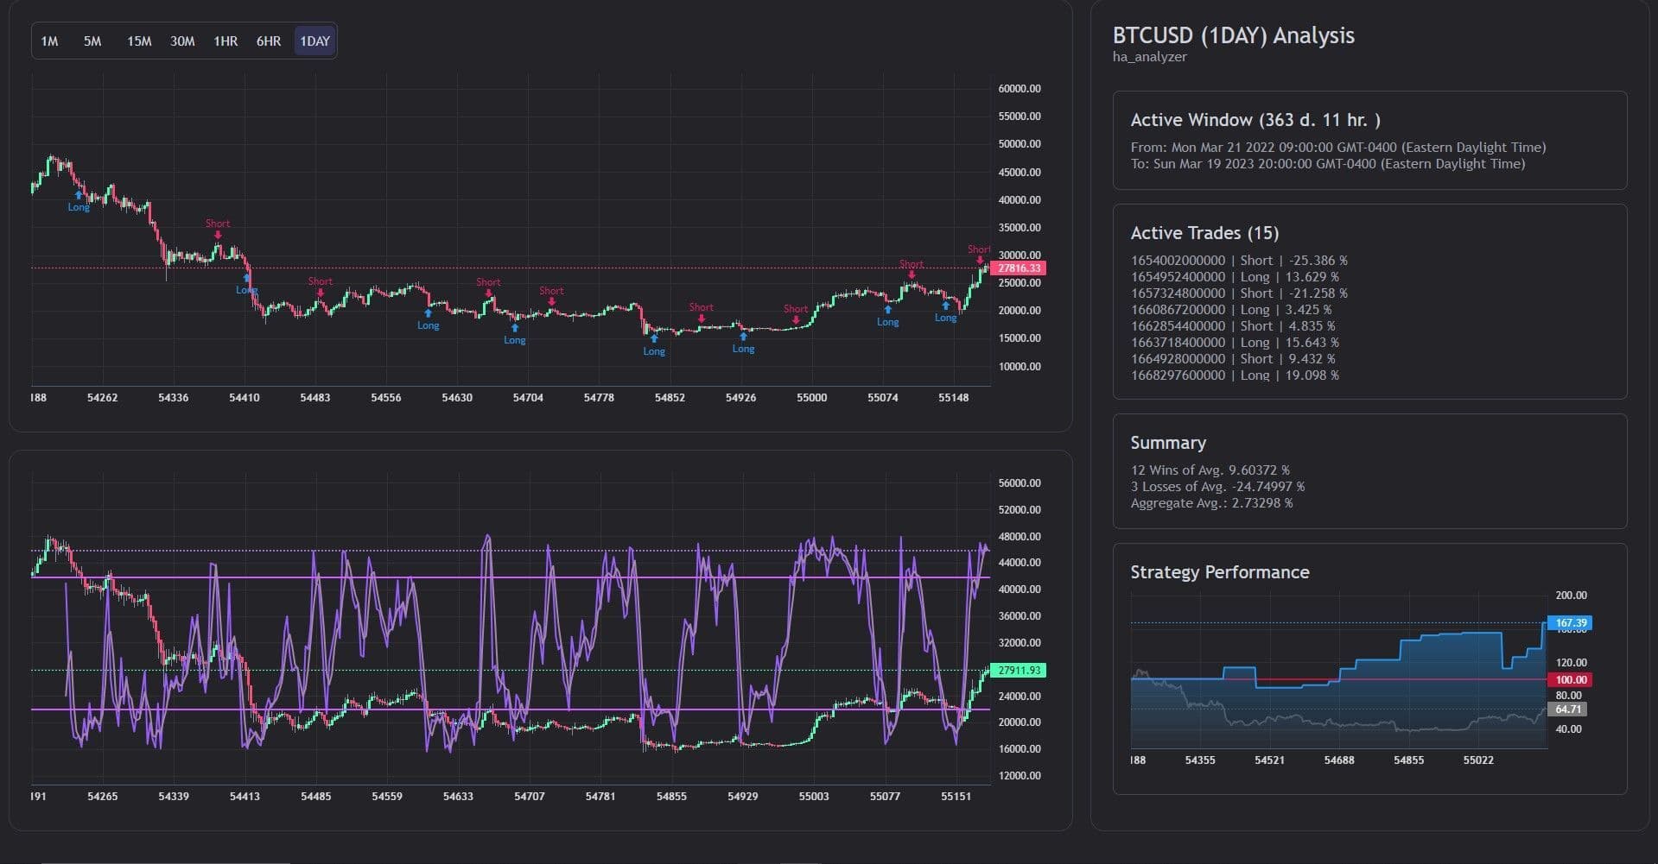
Task: Open the 6HR timeframe view
Action: [269, 41]
